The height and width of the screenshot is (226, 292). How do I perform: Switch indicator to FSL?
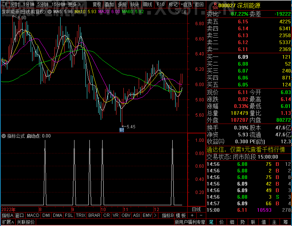click(x=69, y=215)
